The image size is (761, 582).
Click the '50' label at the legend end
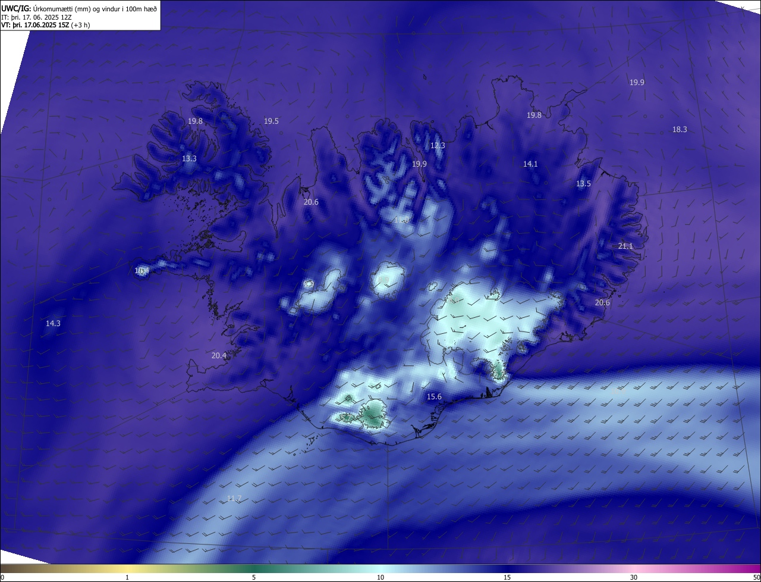(x=756, y=577)
